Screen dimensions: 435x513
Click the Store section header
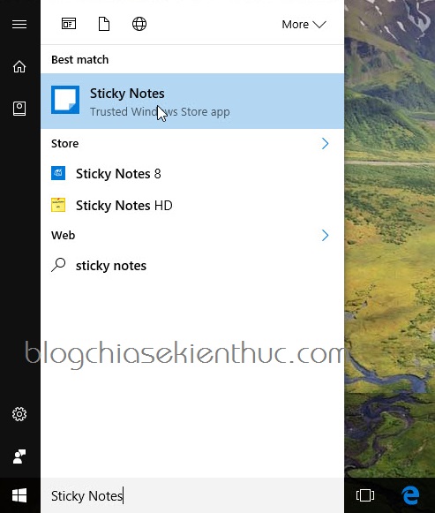click(64, 143)
